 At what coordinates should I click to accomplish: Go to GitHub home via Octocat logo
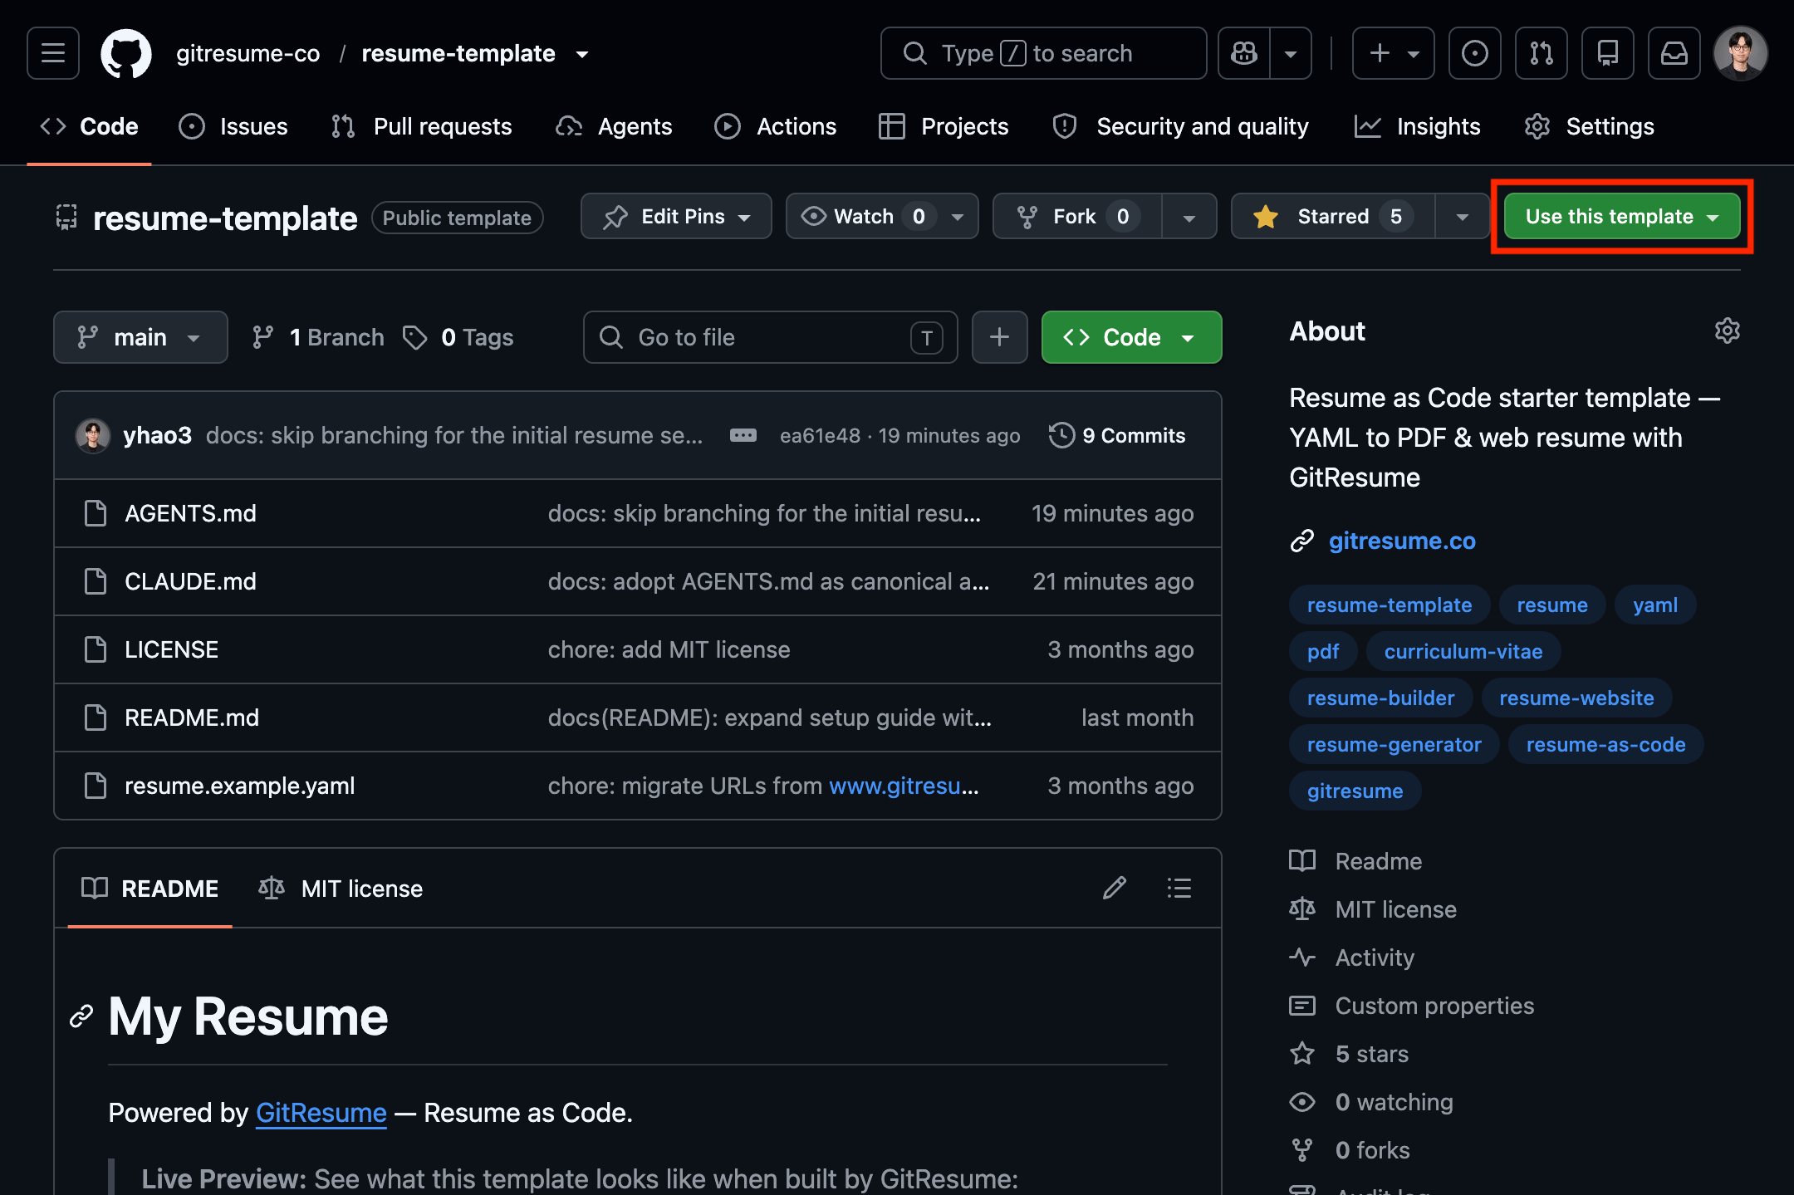126,54
